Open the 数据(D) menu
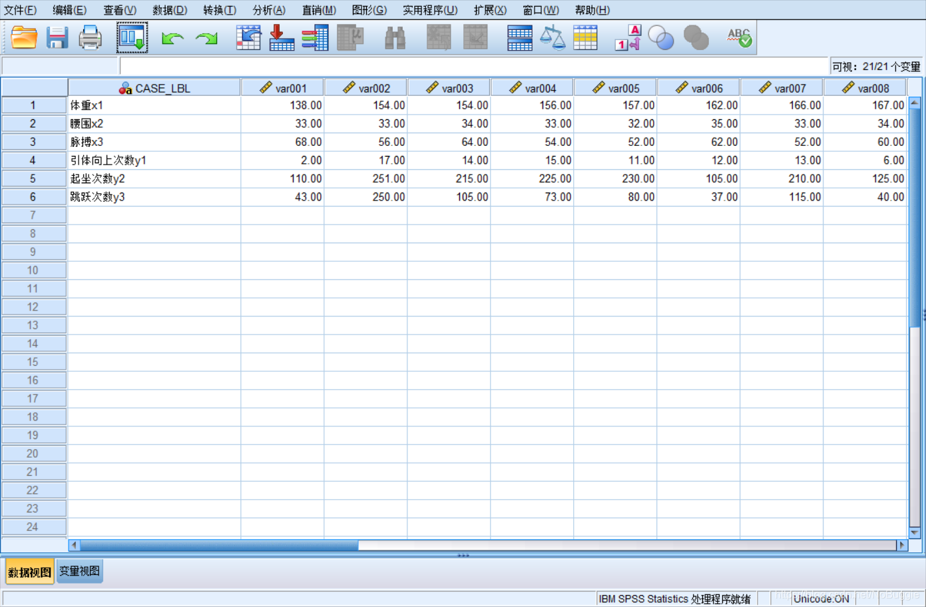 (170, 10)
